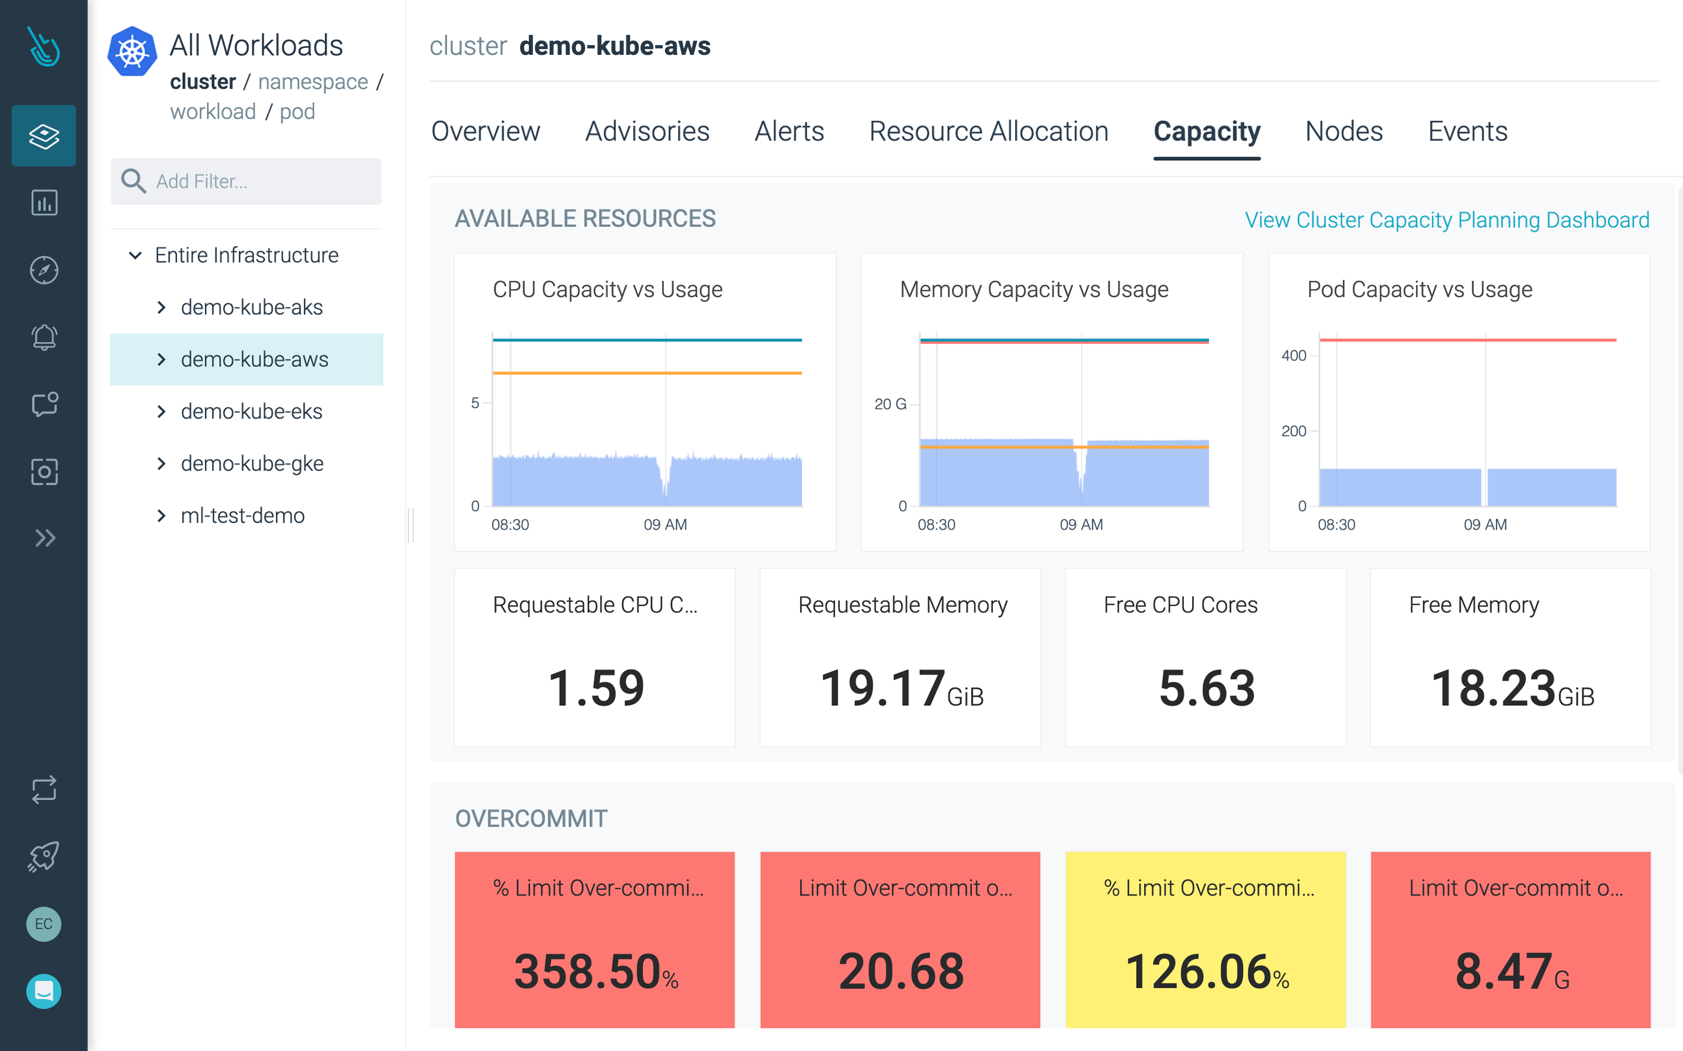Click the Sysdig logo icon
The width and height of the screenshot is (1683, 1051).
[43, 47]
